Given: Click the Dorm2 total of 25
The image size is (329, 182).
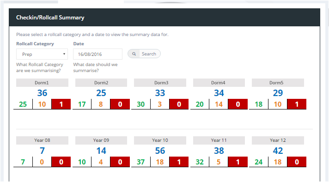Looking at the screenshot, I should click(101, 93).
